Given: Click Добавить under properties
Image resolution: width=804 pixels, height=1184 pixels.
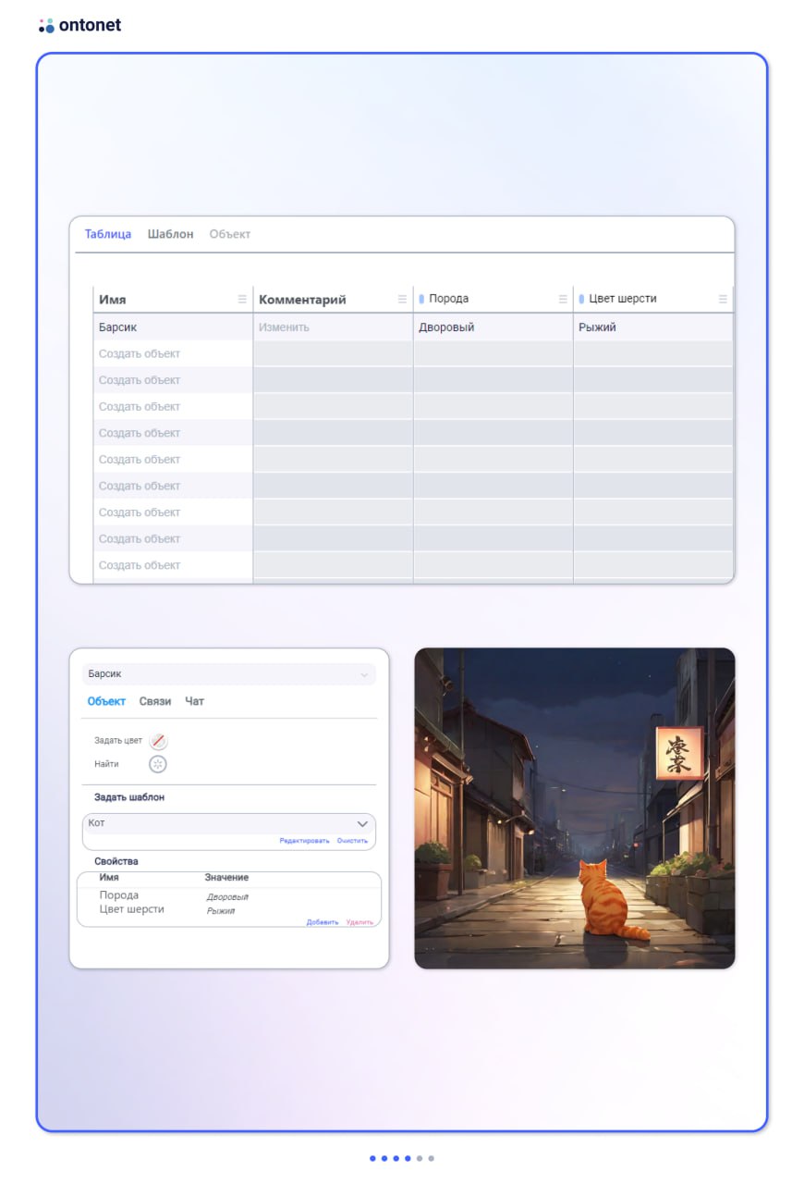Looking at the screenshot, I should [323, 922].
